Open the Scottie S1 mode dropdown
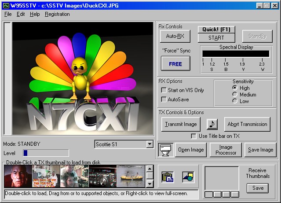This screenshot has width=281, height=203. 150,144
